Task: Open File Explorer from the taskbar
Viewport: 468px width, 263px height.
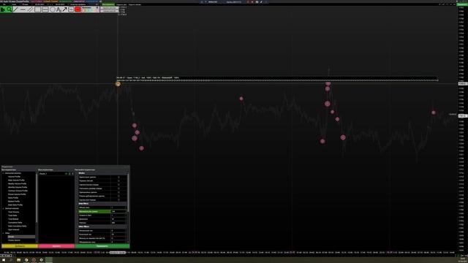Action: [19, 260]
